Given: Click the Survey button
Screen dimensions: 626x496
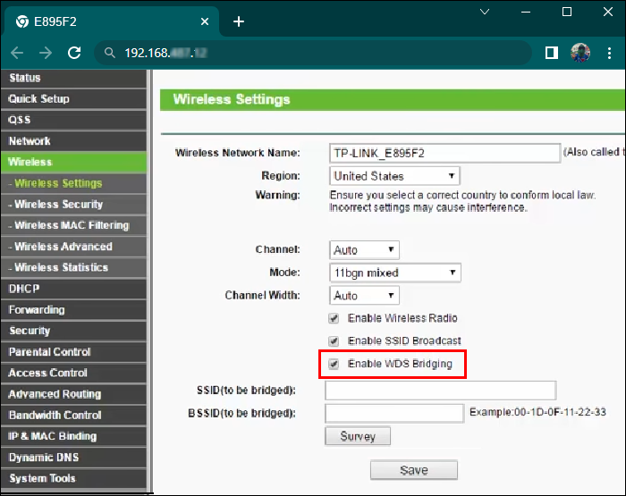Looking at the screenshot, I should click(x=357, y=436).
